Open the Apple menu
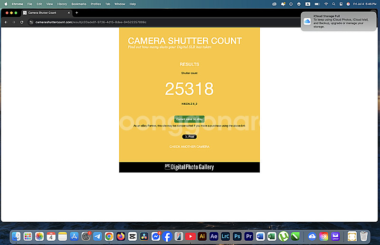Viewport: 380px width, 245px height. coord(6,4)
